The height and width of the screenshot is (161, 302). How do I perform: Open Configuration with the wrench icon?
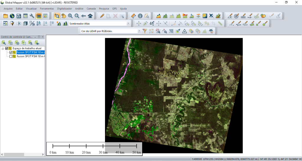32,16
